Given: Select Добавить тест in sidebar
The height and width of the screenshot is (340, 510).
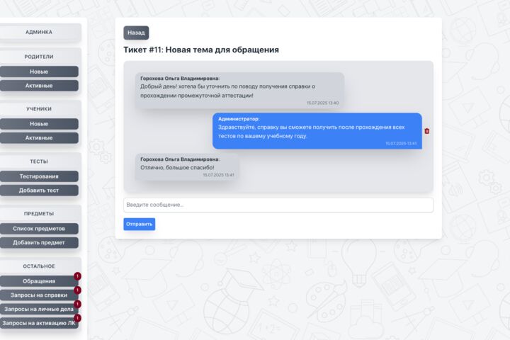Looking at the screenshot, I should (x=39, y=191).
